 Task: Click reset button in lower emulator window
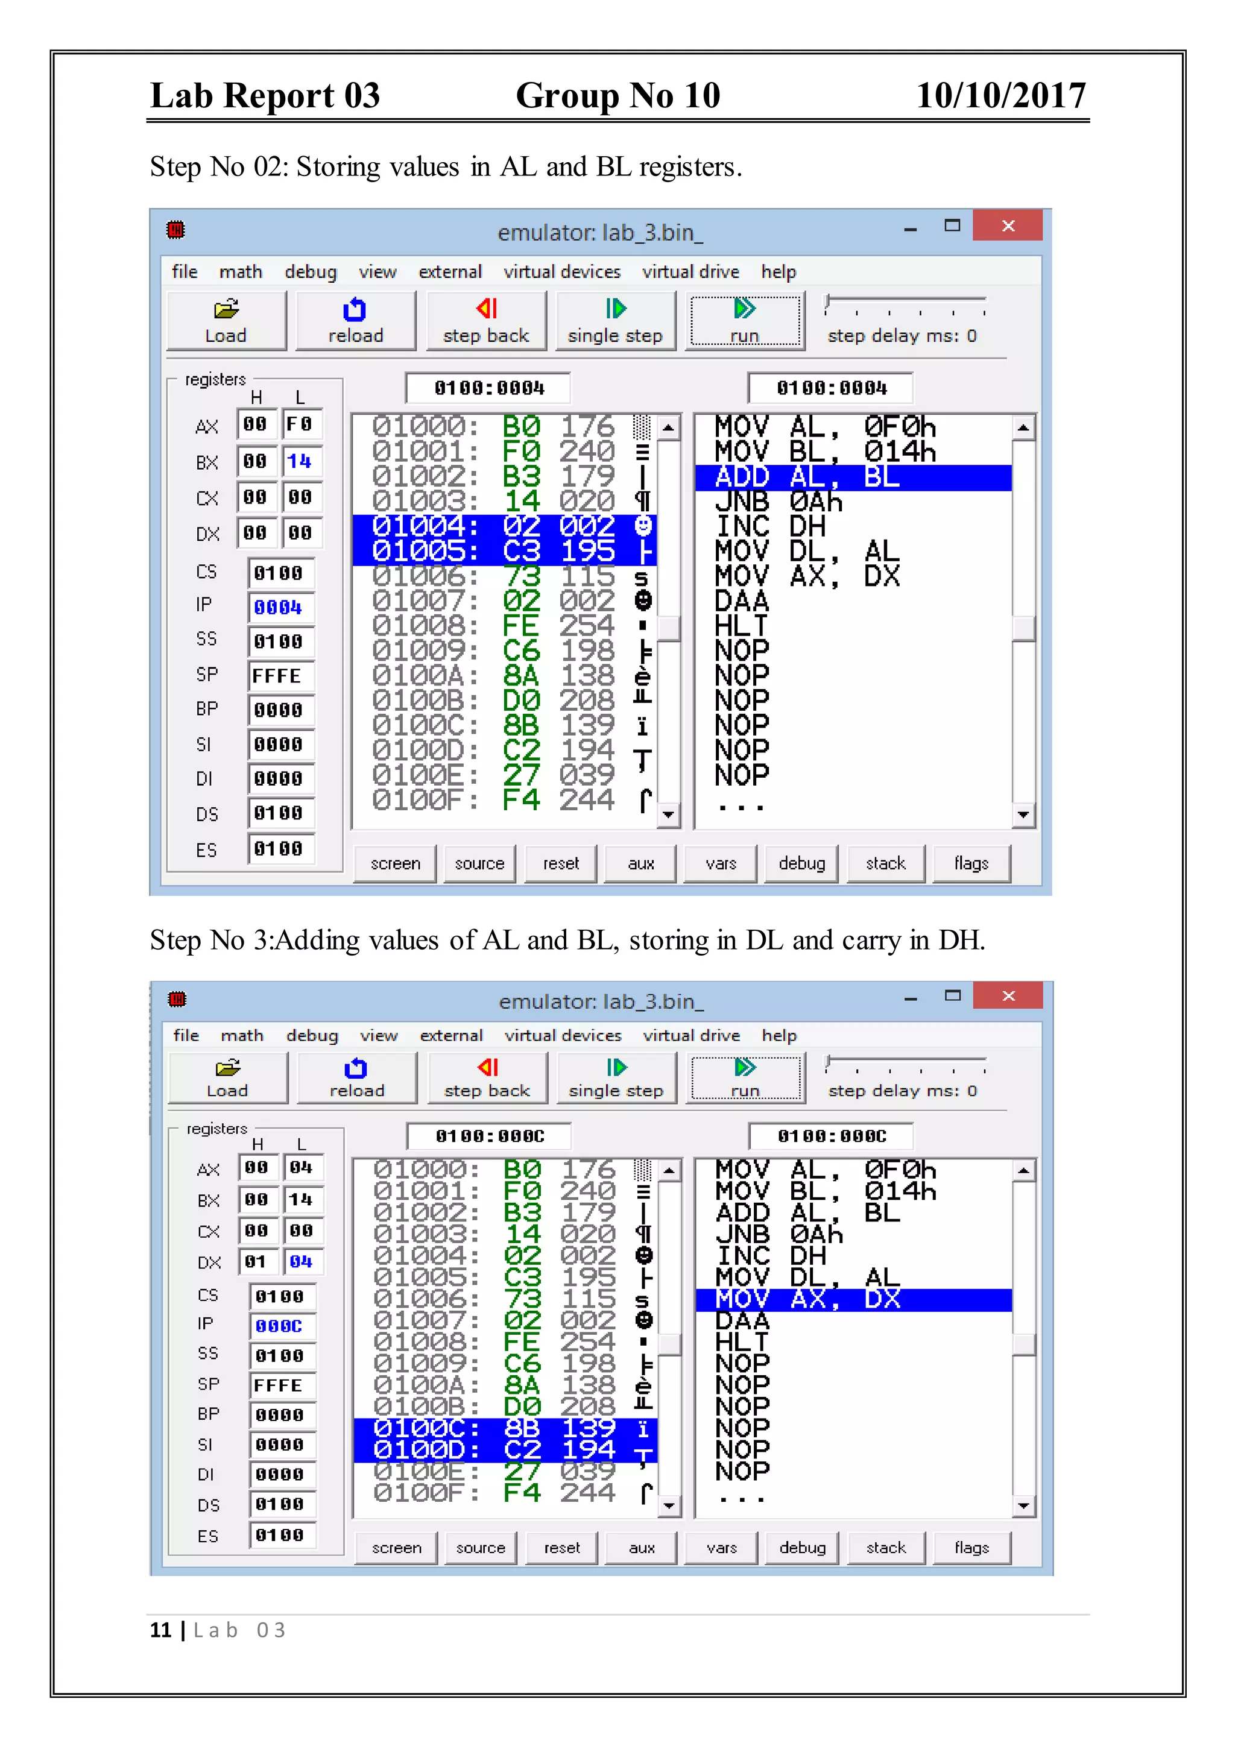tap(562, 1548)
